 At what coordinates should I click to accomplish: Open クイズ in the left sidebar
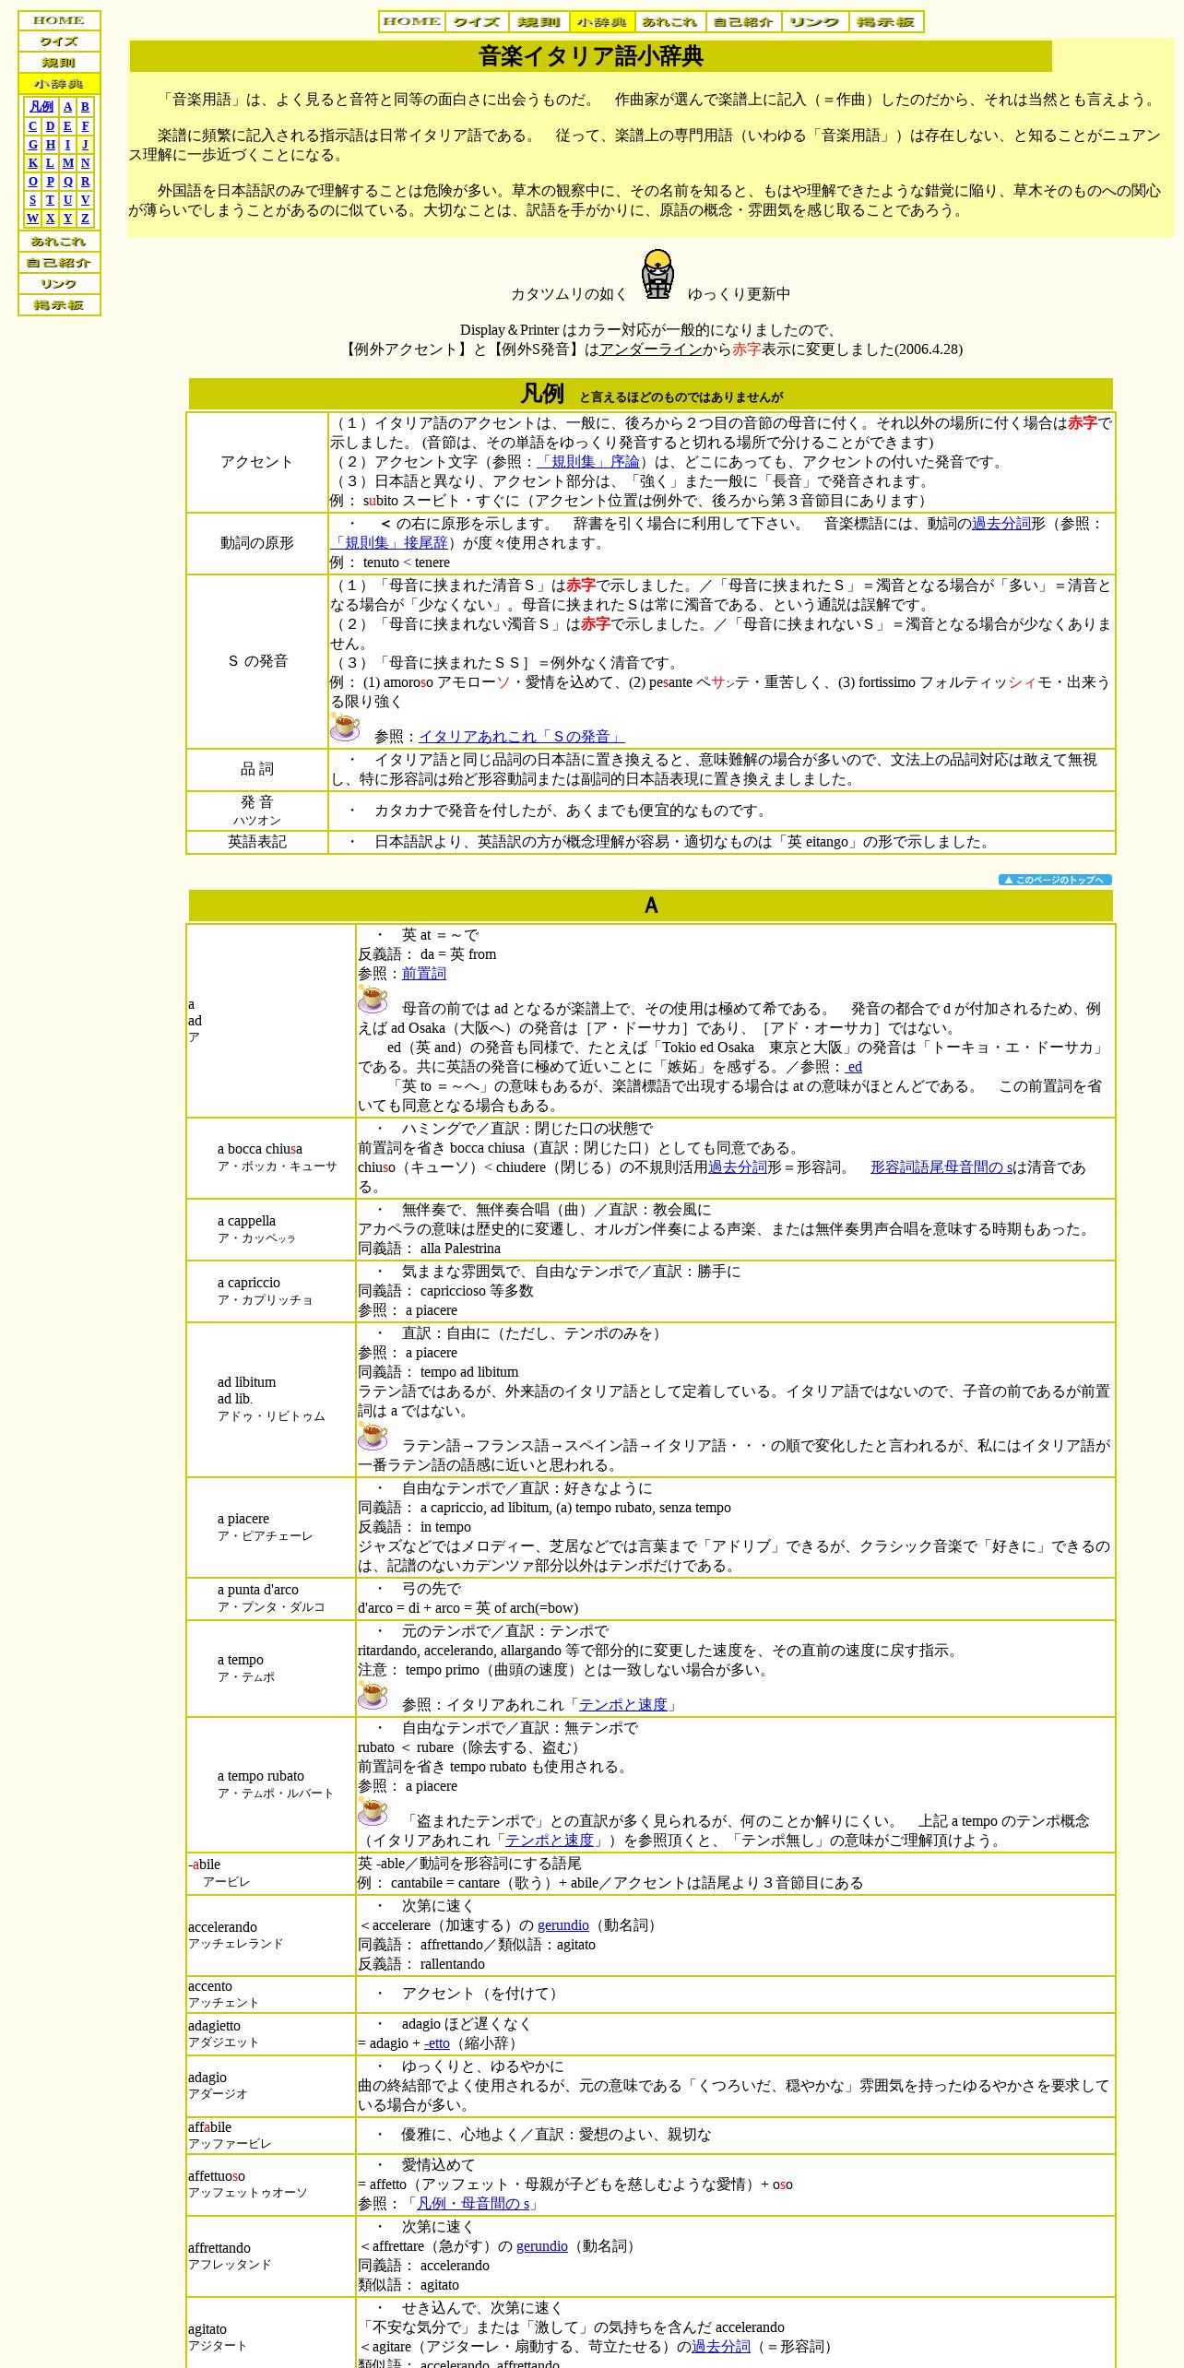[59, 41]
